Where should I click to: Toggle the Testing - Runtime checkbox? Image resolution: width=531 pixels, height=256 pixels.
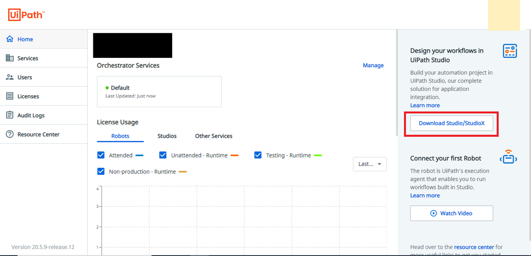coord(258,155)
